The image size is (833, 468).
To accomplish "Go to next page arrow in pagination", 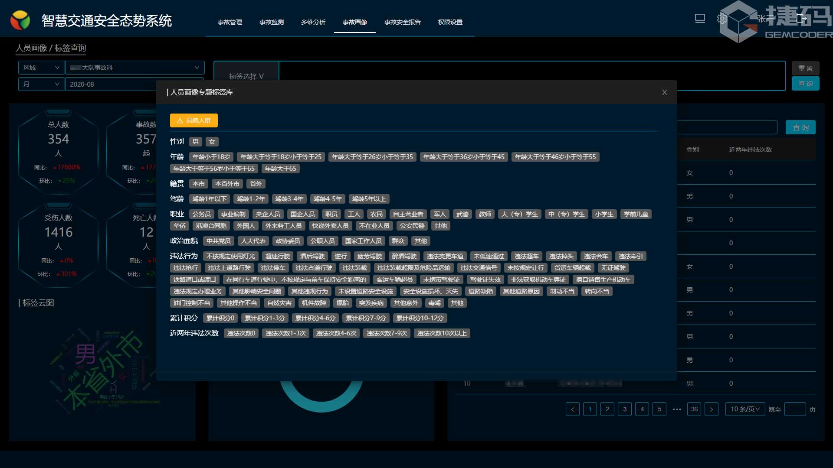I will point(711,409).
